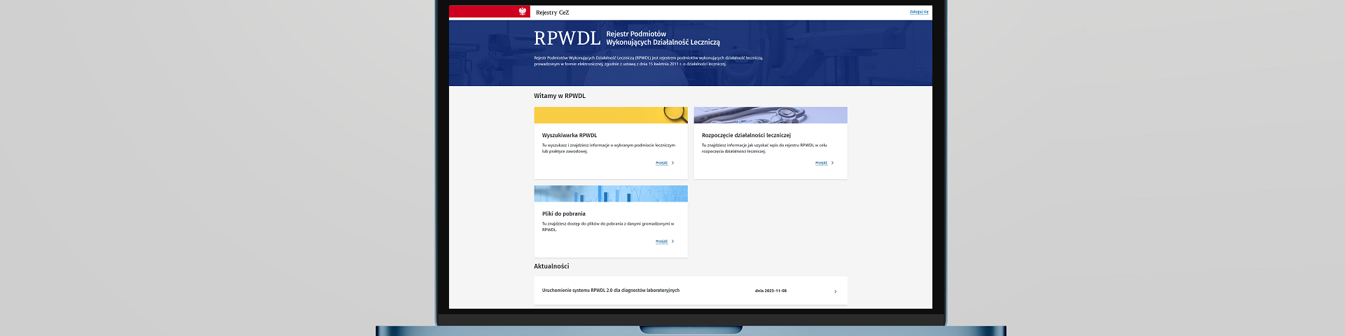Image resolution: width=1345 pixels, height=336 pixels.
Task: Click arrow chevron in Rozpoczęcie działalności card
Action: pyautogui.click(x=832, y=163)
